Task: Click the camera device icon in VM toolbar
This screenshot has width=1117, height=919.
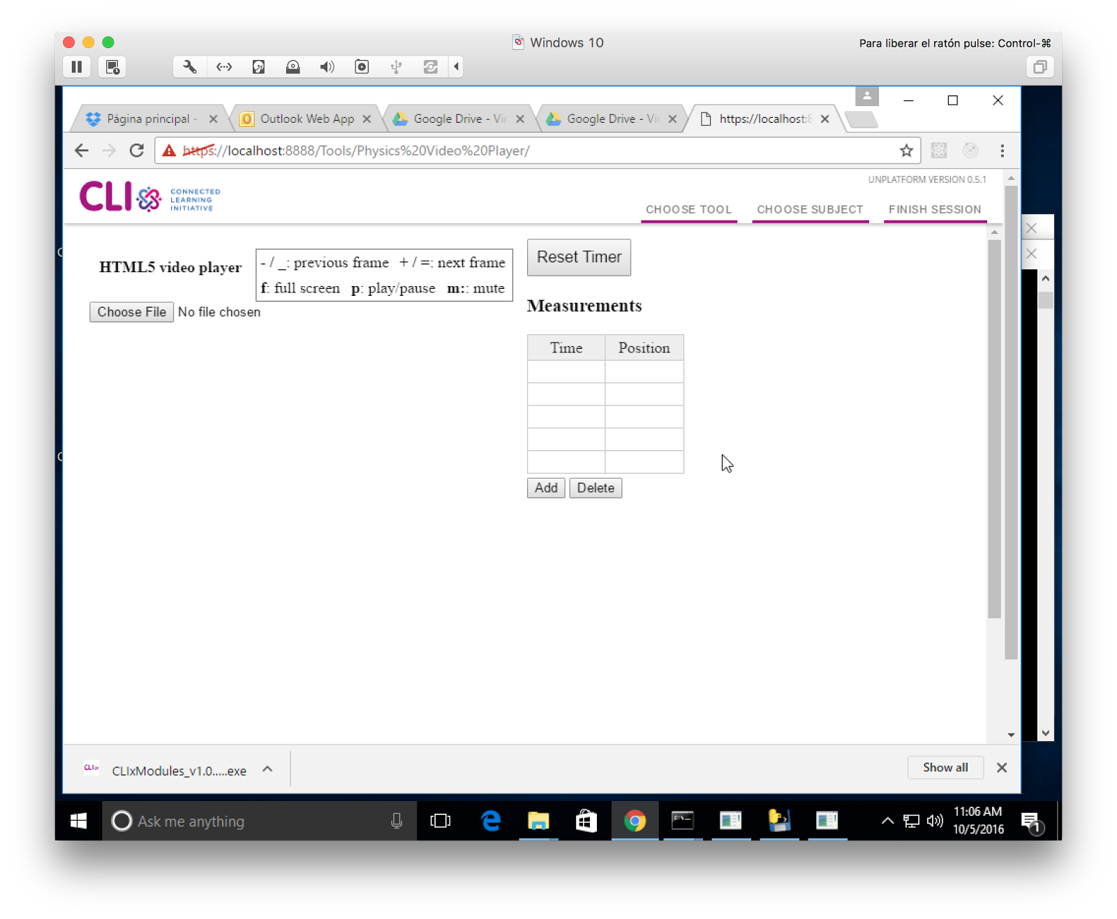Action: [362, 67]
